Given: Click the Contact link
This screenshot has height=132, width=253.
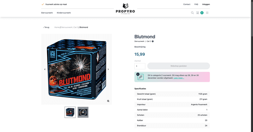Looking at the screenshot, I should pos(187,4).
